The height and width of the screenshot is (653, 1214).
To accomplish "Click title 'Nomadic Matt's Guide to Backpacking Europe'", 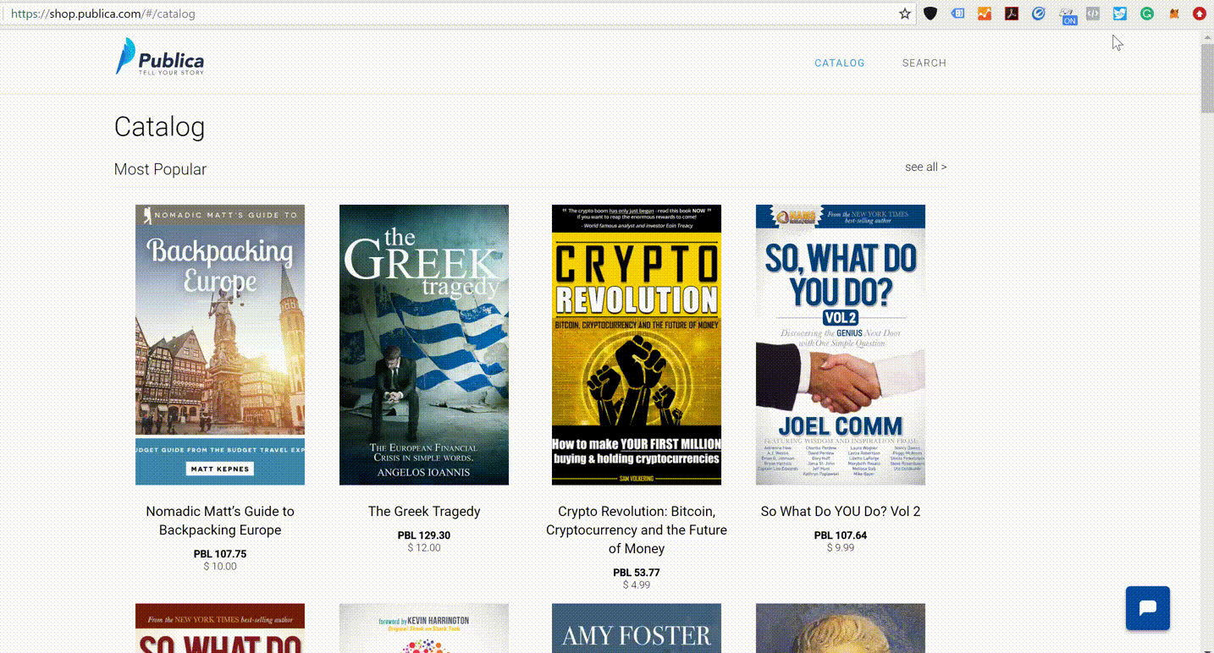I will 220,520.
